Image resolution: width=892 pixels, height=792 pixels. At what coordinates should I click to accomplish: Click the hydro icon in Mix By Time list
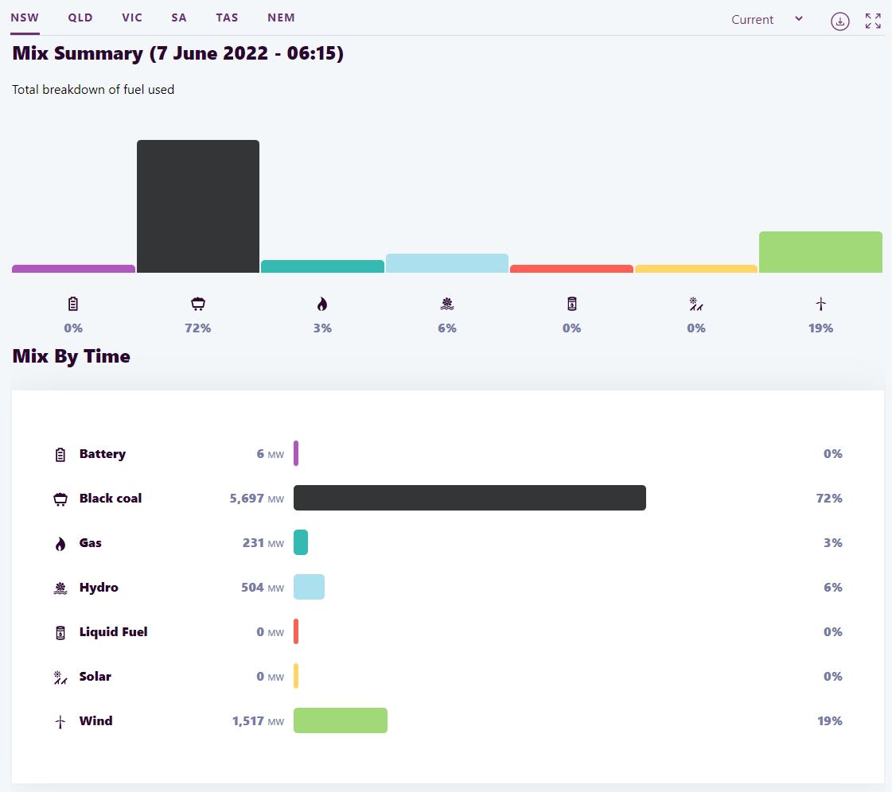pyautogui.click(x=60, y=588)
